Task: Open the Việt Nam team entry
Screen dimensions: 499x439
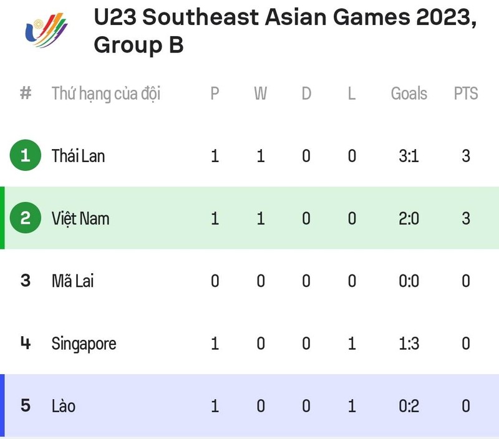Action: pyautogui.click(x=80, y=219)
